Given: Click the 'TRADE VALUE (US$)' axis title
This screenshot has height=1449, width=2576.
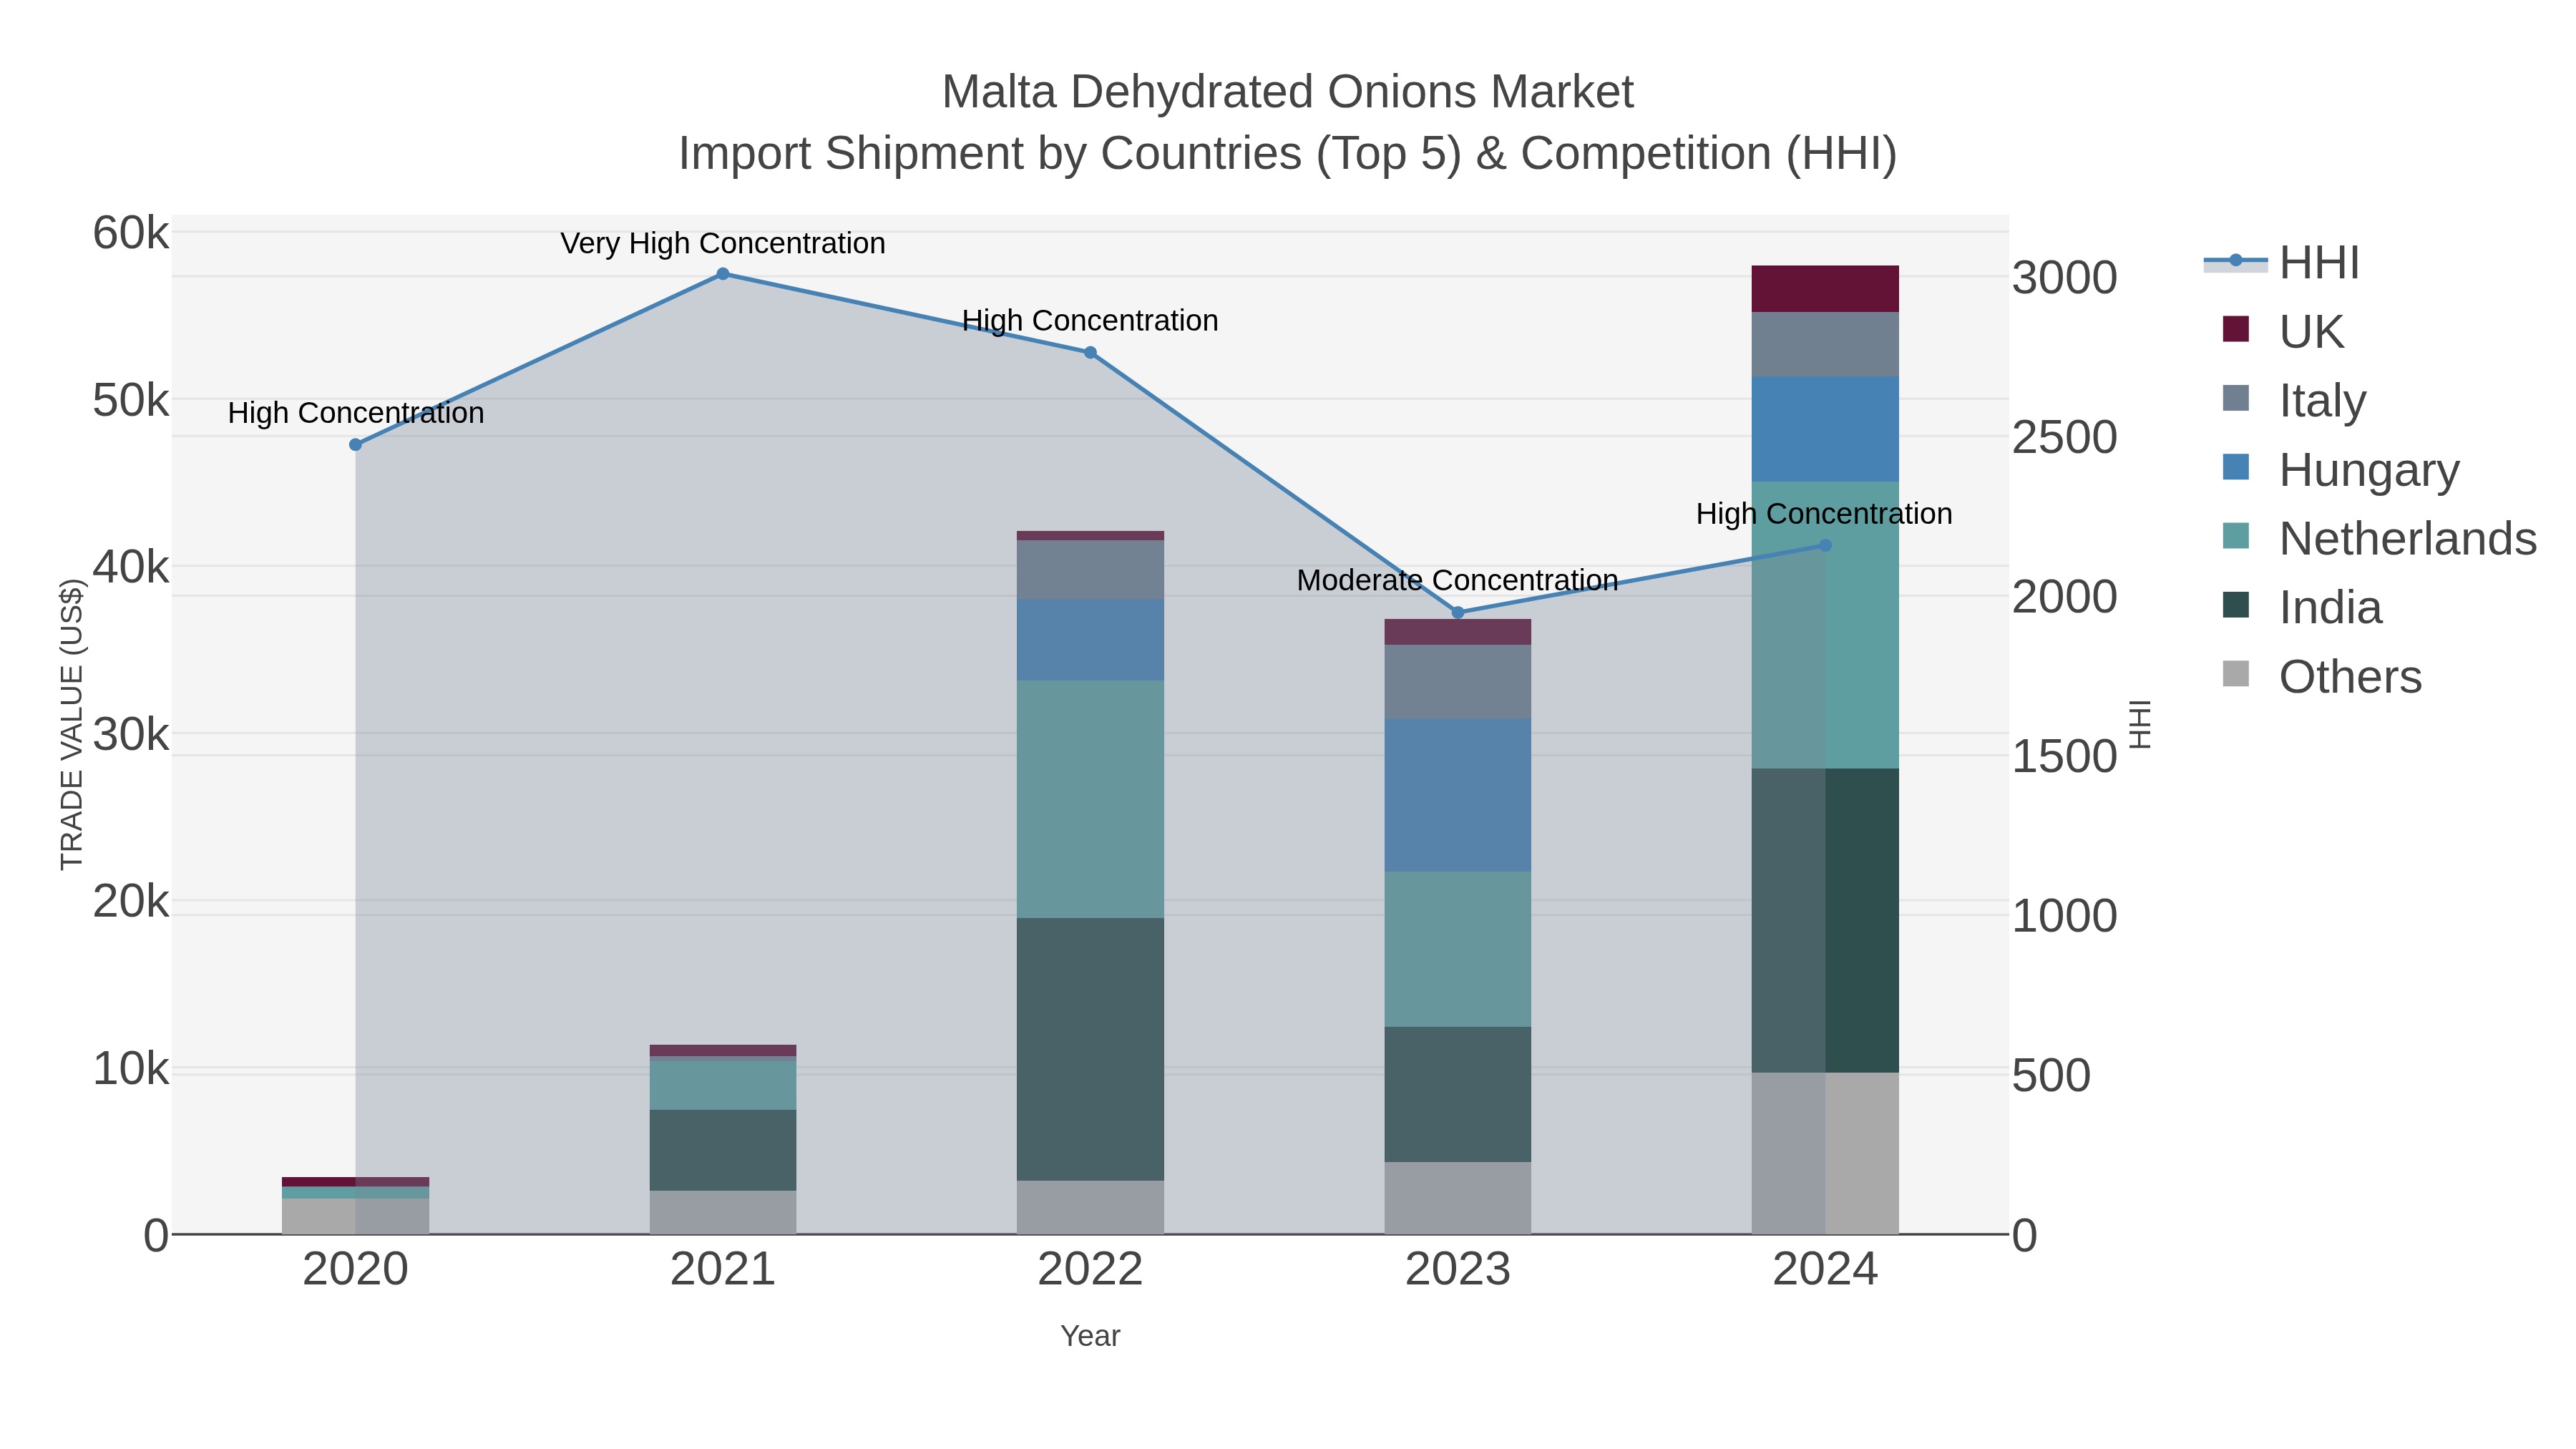Looking at the screenshot, I should coord(71,724).
